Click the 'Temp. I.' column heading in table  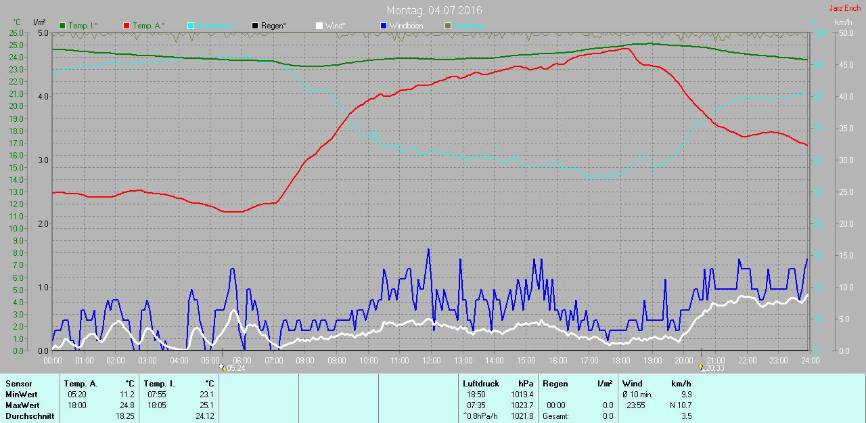[159, 384]
